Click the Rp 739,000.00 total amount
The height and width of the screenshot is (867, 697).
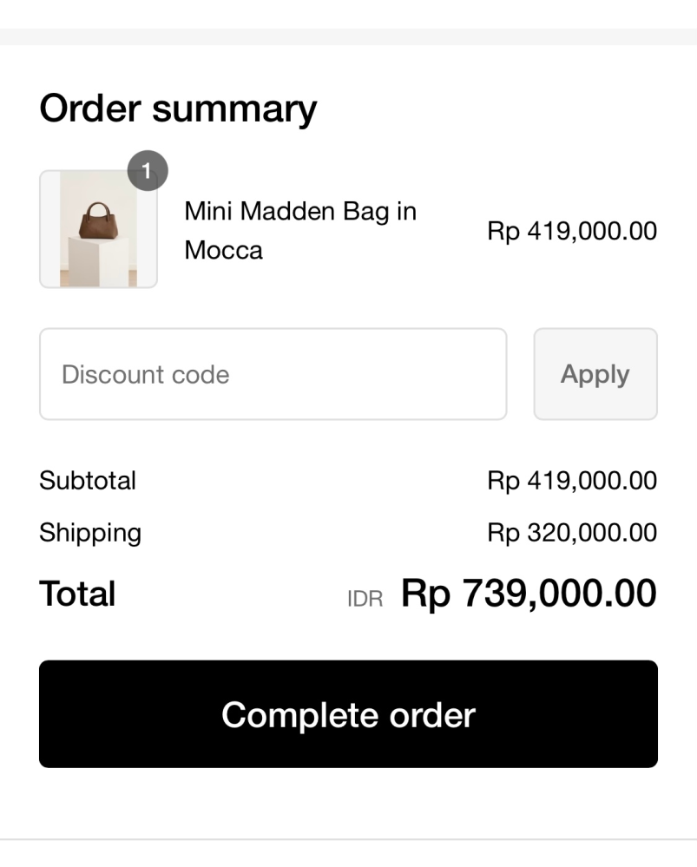(528, 594)
